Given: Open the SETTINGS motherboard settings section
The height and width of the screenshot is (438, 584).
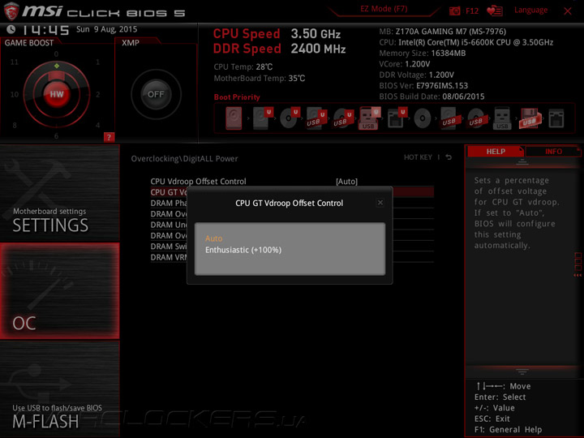Looking at the screenshot, I should [x=59, y=193].
